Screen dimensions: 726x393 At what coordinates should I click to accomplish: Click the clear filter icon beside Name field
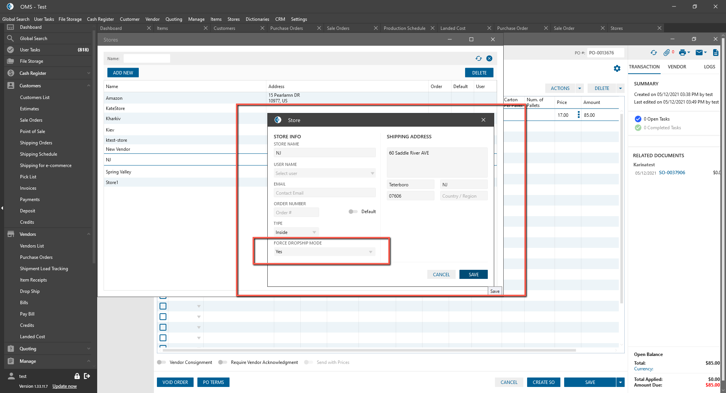[489, 58]
